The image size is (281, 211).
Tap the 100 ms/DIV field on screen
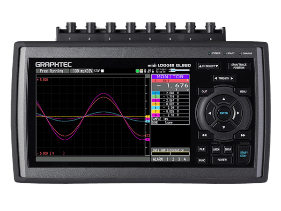pos(82,71)
